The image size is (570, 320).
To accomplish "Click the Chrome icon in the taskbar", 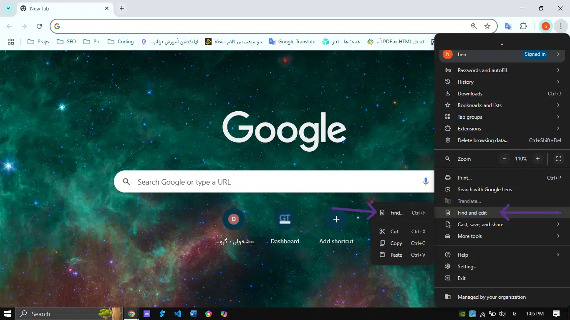I will [131, 314].
